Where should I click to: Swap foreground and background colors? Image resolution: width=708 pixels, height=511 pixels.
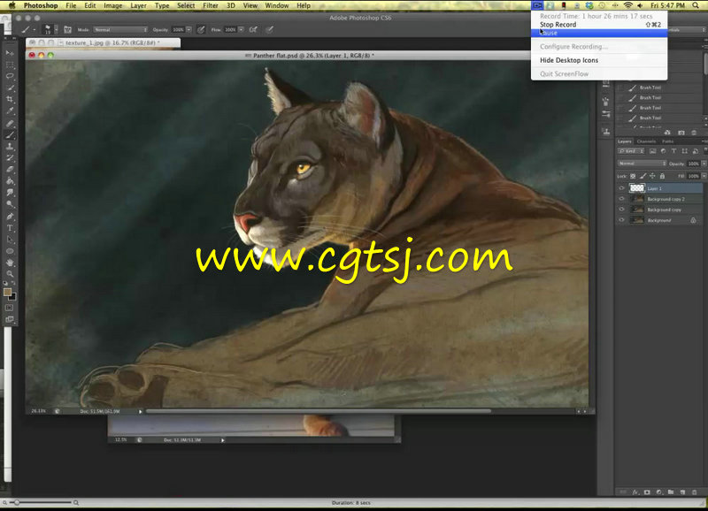coord(13,283)
